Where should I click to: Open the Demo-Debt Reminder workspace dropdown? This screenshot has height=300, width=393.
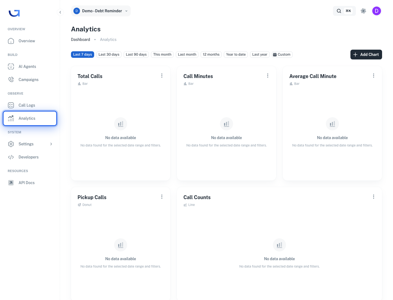coord(101,11)
